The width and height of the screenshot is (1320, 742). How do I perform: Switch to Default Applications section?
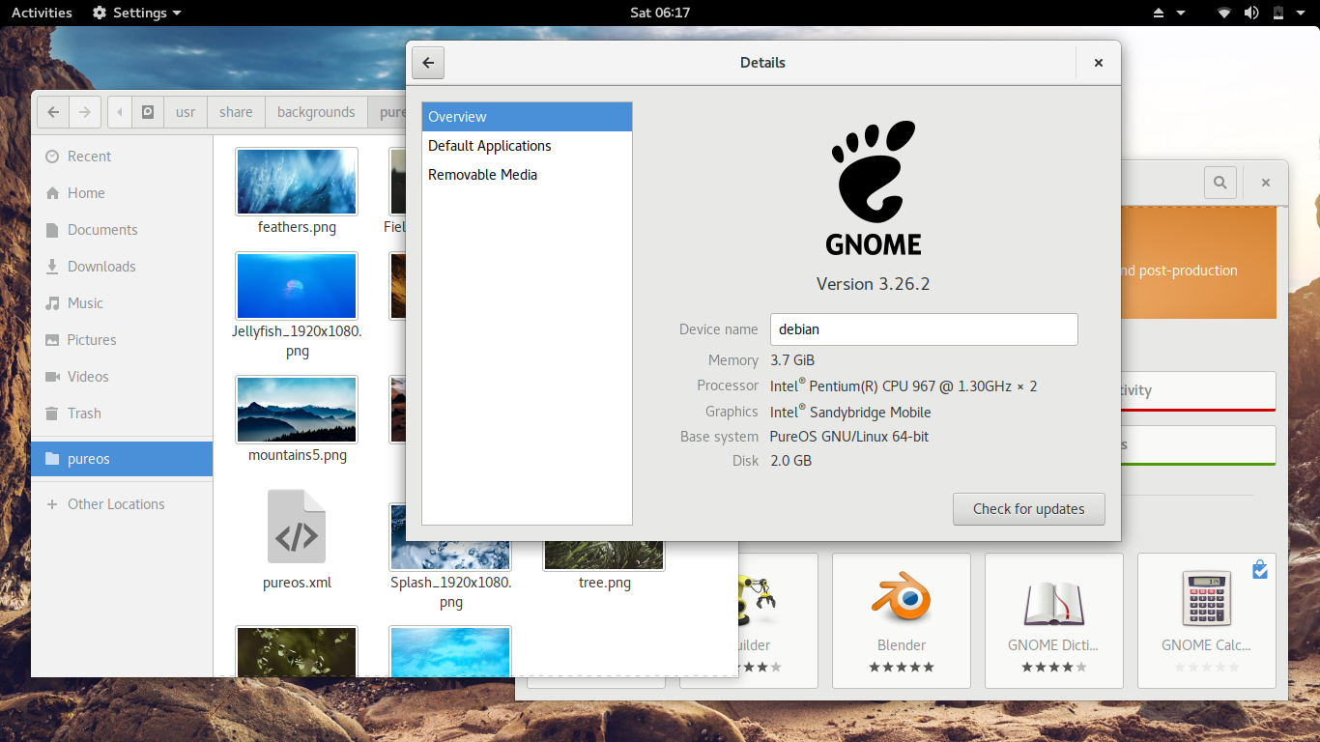528,146
